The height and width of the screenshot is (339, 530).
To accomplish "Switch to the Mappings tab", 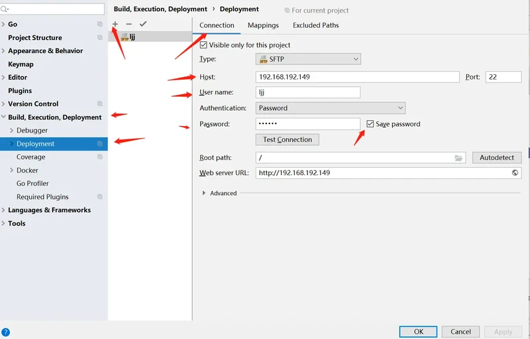I will tap(263, 25).
